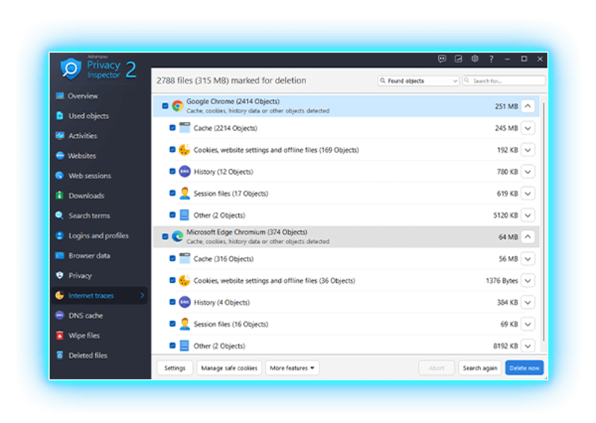Toggle Session files (17 Objects) checkbox
This screenshot has width=596, height=423.
tap(172, 193)
